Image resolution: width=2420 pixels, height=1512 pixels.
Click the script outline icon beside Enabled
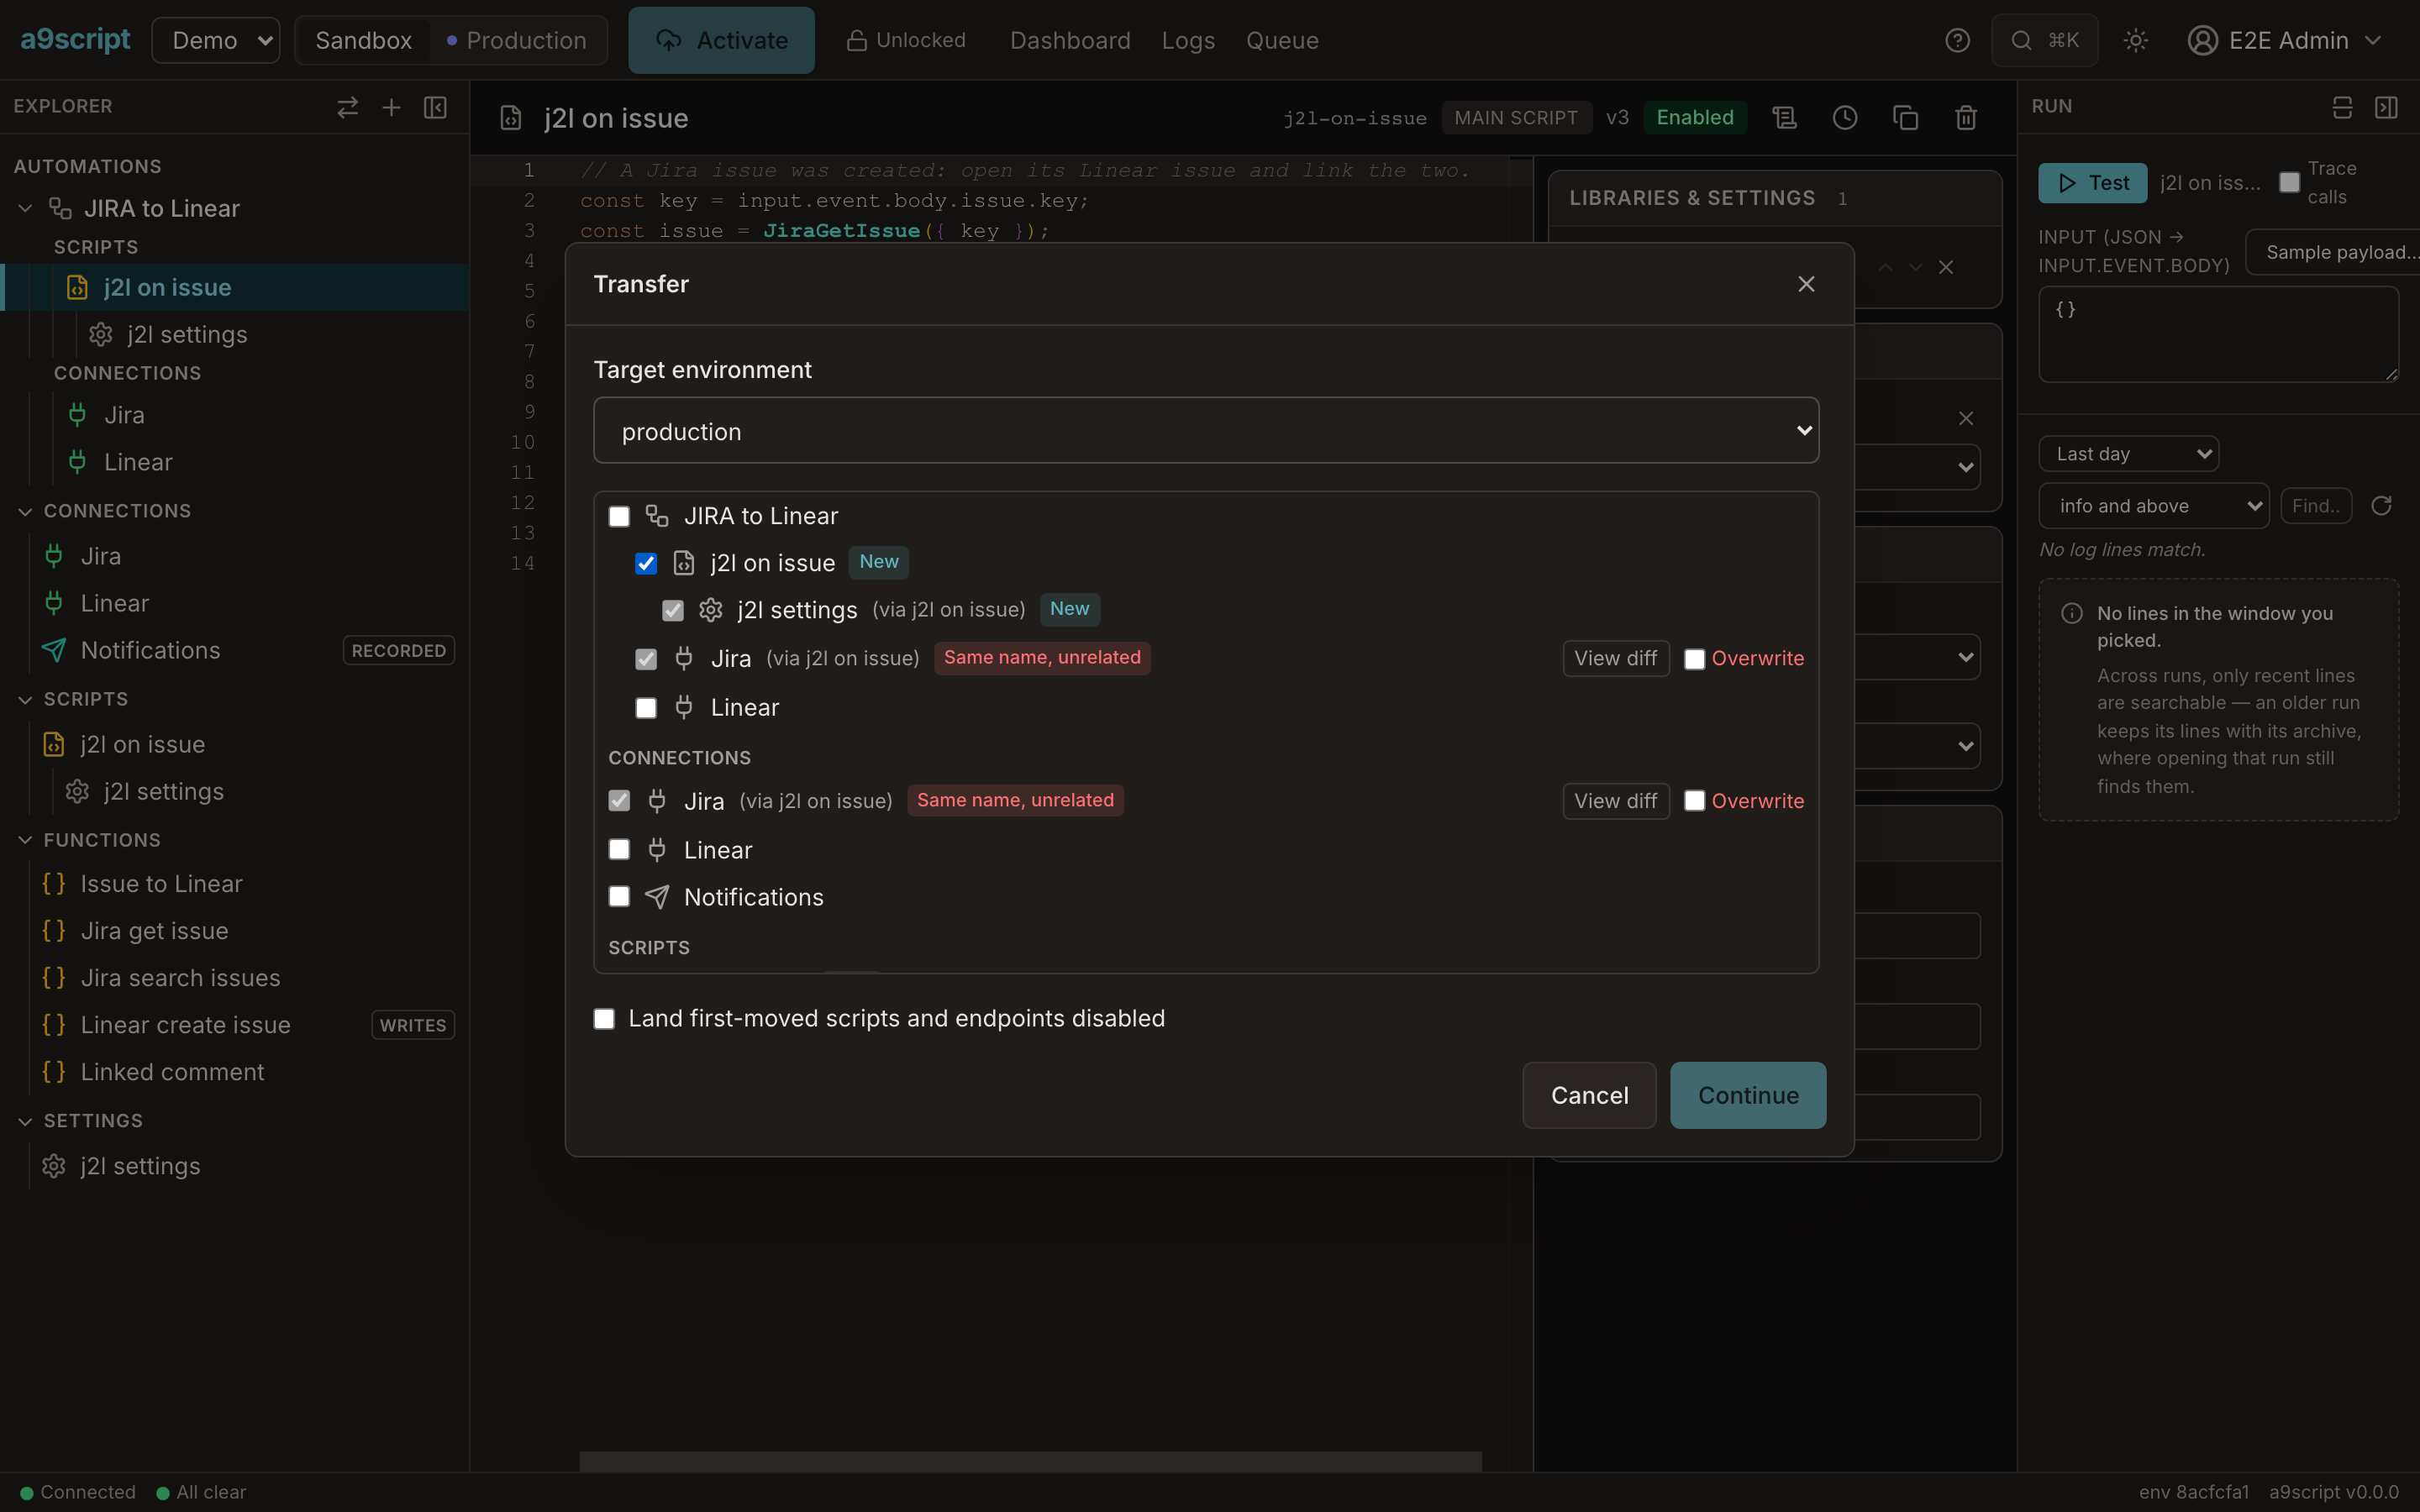(1785, 118)
